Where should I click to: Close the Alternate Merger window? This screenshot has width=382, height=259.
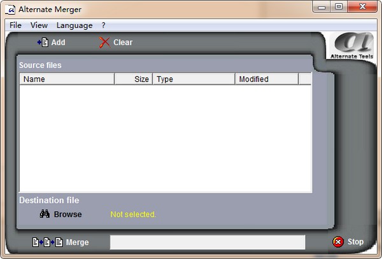click(x=362, y=7)
